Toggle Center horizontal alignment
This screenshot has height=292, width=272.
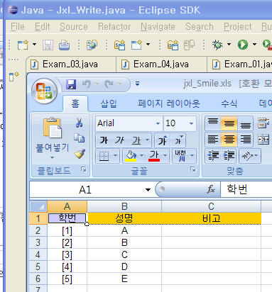[229, 140]
